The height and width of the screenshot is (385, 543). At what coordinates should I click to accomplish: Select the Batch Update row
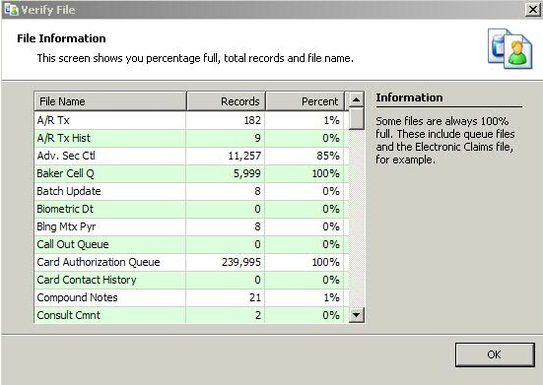point(189,191)
